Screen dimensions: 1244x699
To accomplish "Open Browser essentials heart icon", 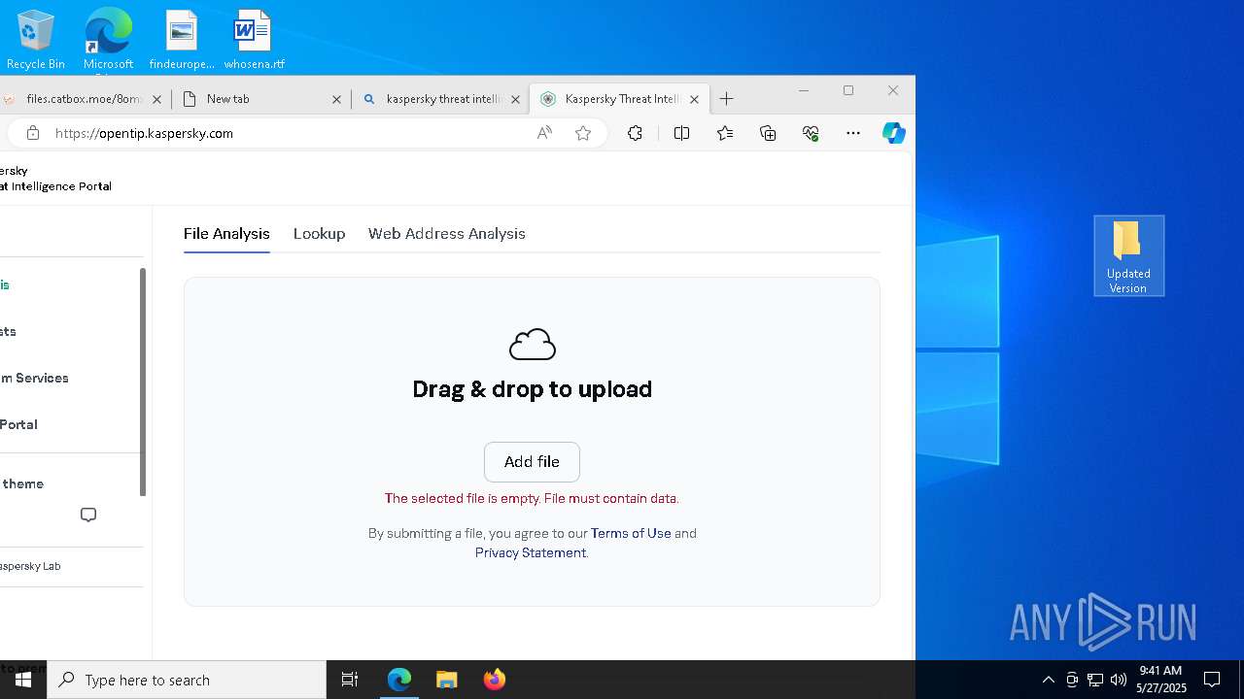I will point(811,133).
